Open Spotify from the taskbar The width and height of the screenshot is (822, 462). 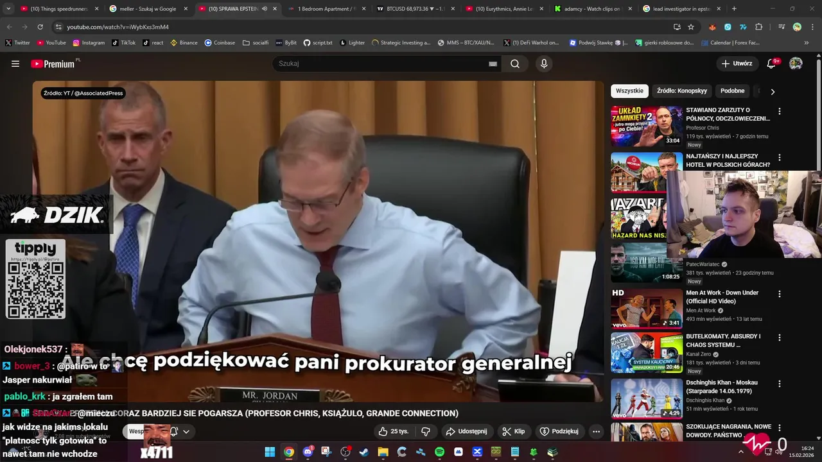(x=439, y=452)
